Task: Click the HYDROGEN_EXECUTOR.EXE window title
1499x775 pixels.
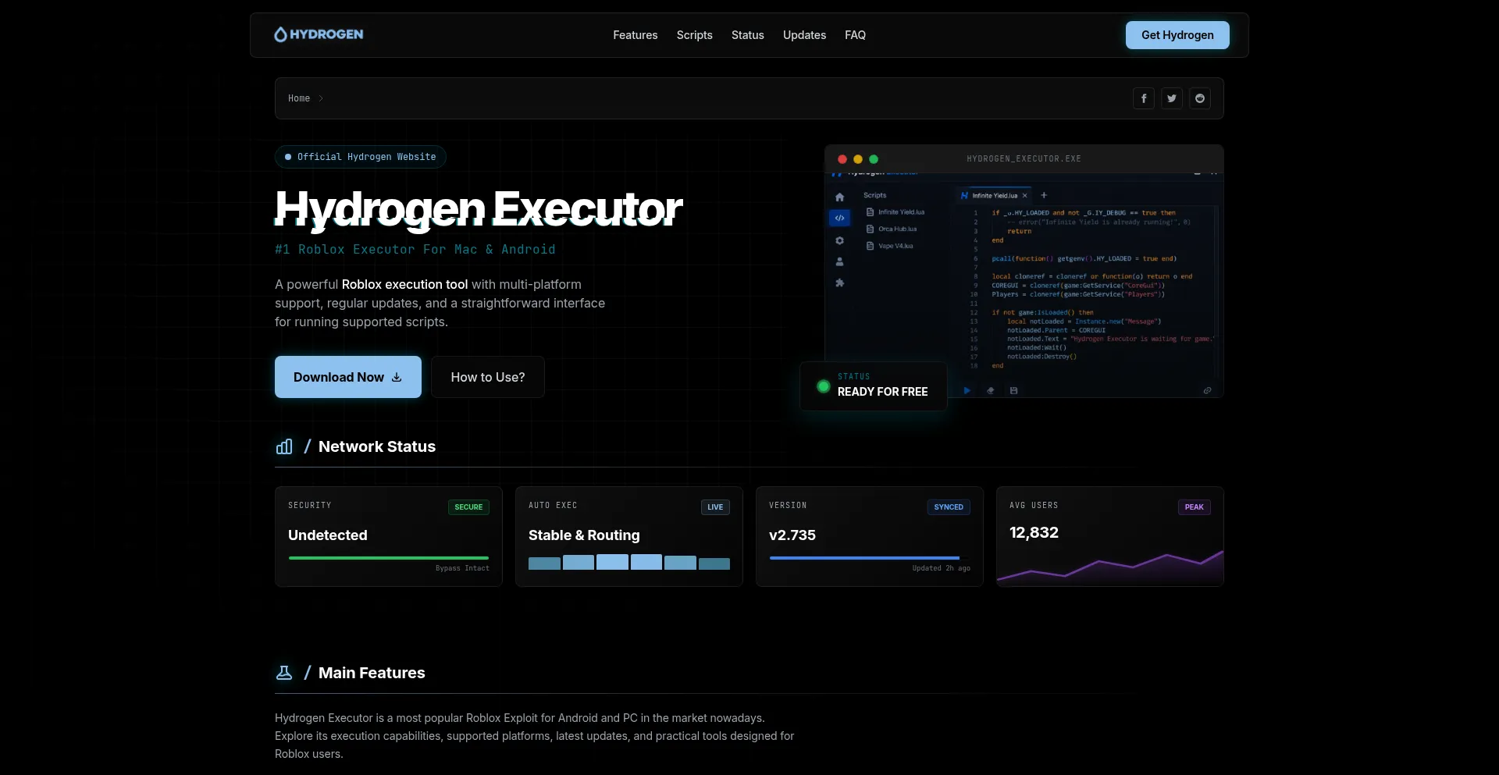Action: [x=1024, y=159]
